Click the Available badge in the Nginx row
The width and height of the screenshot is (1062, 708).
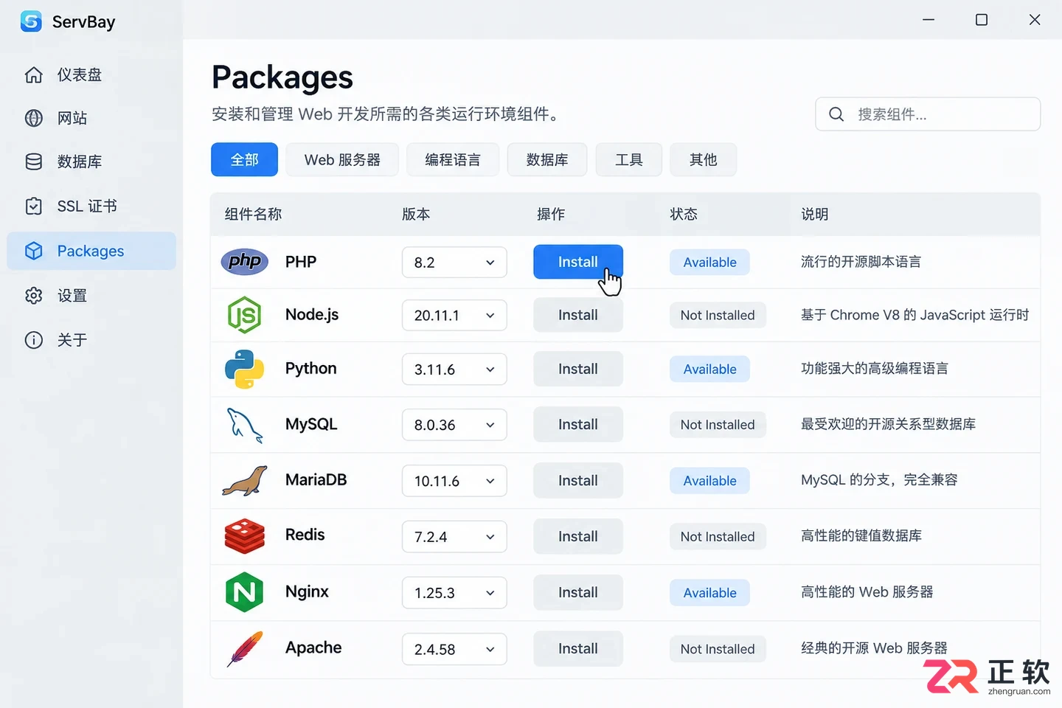click(x=709, y=592)
